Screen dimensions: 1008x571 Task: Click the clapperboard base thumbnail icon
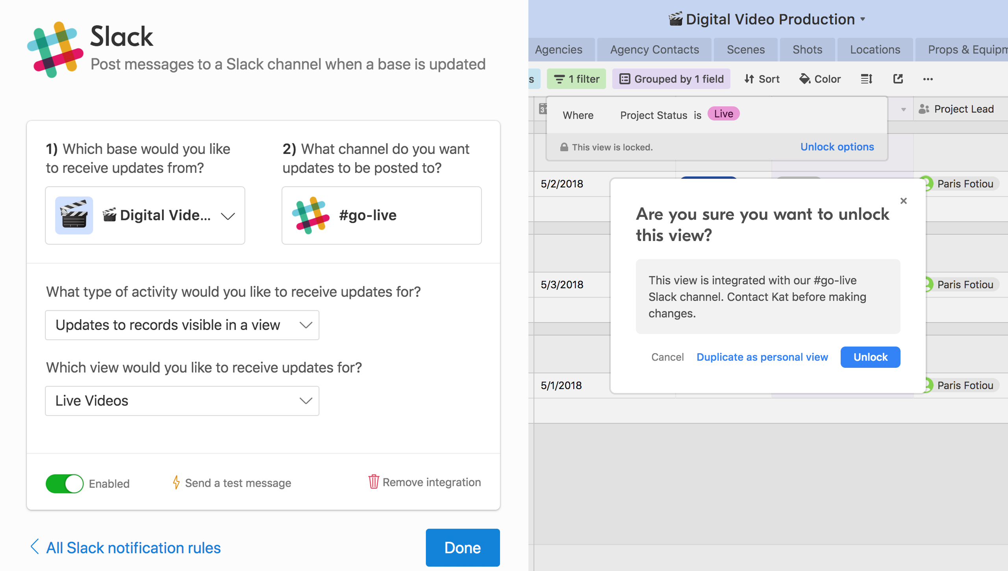(74, 215)
